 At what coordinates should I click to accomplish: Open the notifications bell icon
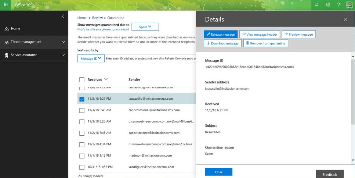[x=317, y=5]
